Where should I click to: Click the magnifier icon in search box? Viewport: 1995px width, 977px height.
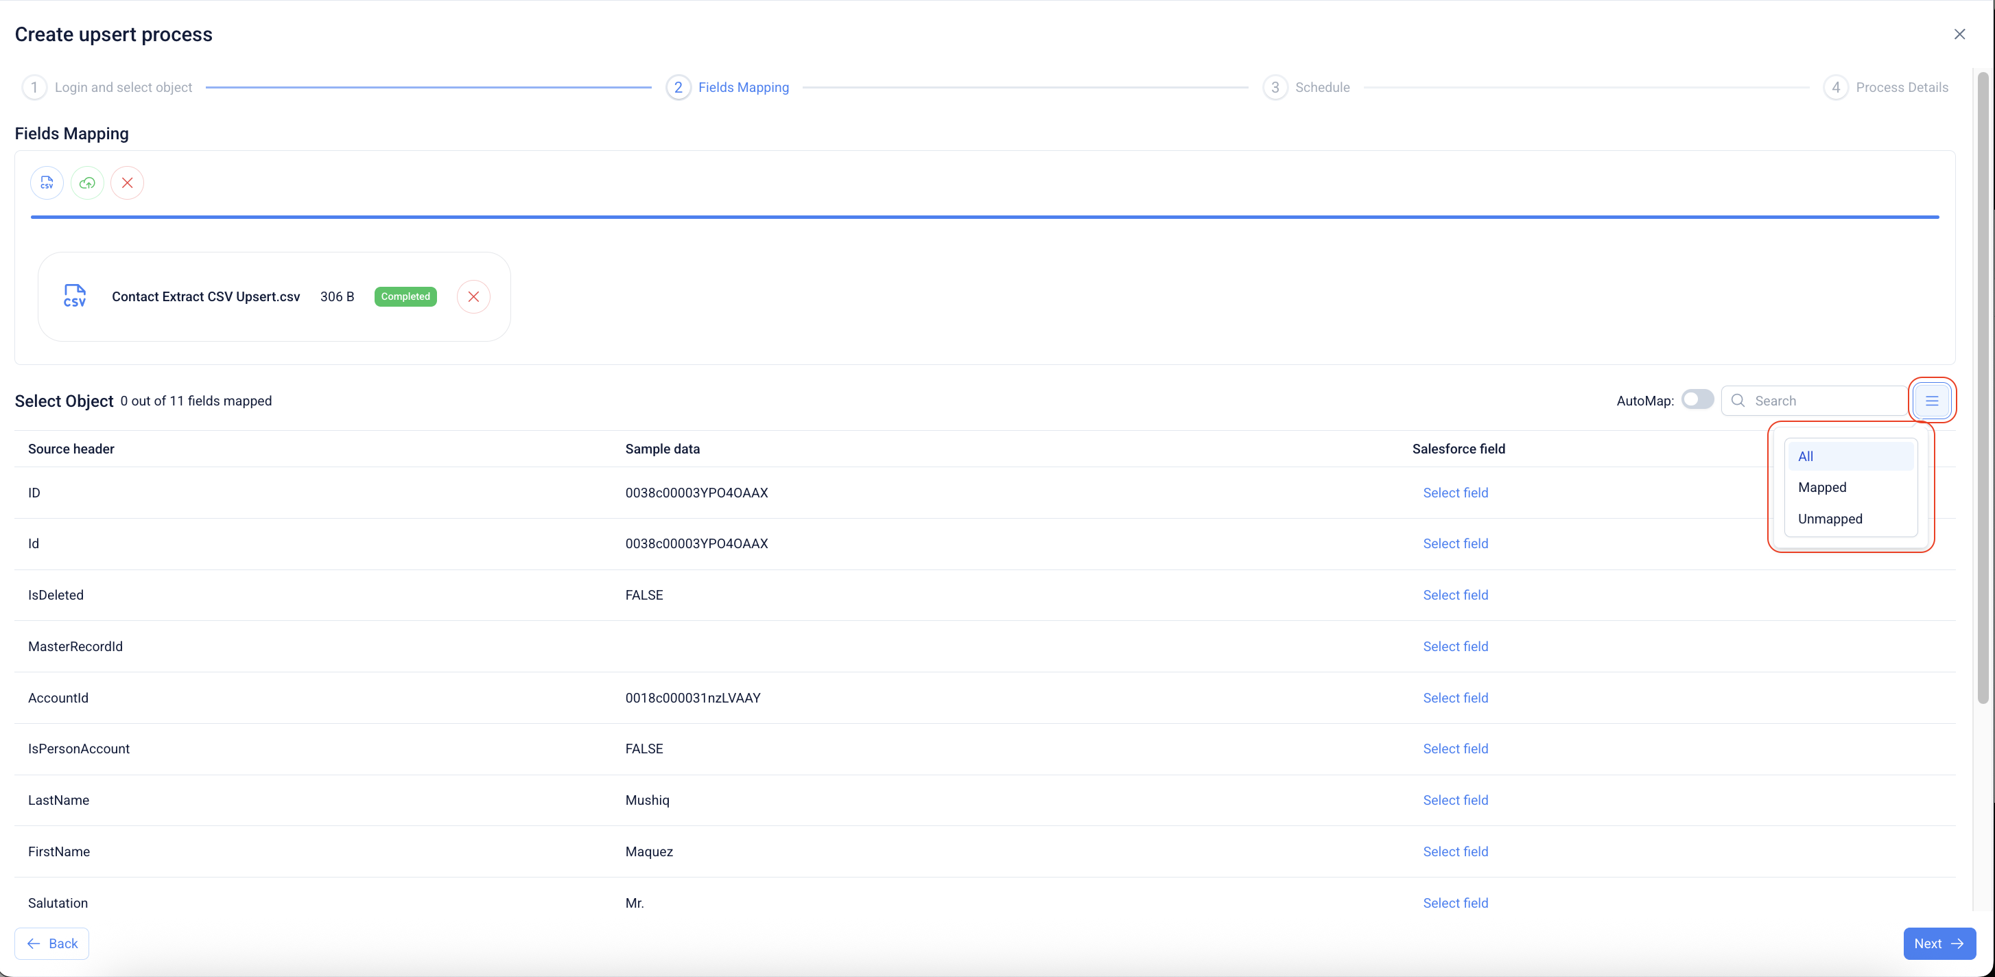pyautogui.click(x=1738, y=401)
